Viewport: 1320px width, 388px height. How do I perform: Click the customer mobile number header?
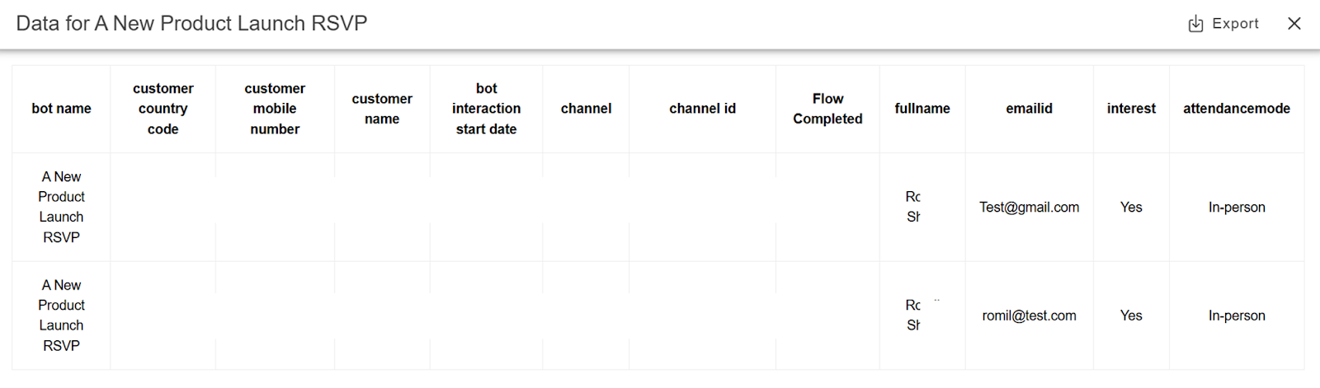(275, 109)
